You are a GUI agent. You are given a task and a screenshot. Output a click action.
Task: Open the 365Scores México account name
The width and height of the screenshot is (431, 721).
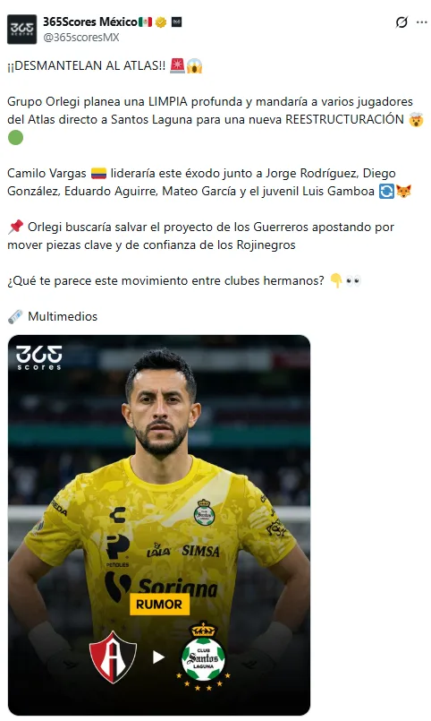tap(90, 21)
